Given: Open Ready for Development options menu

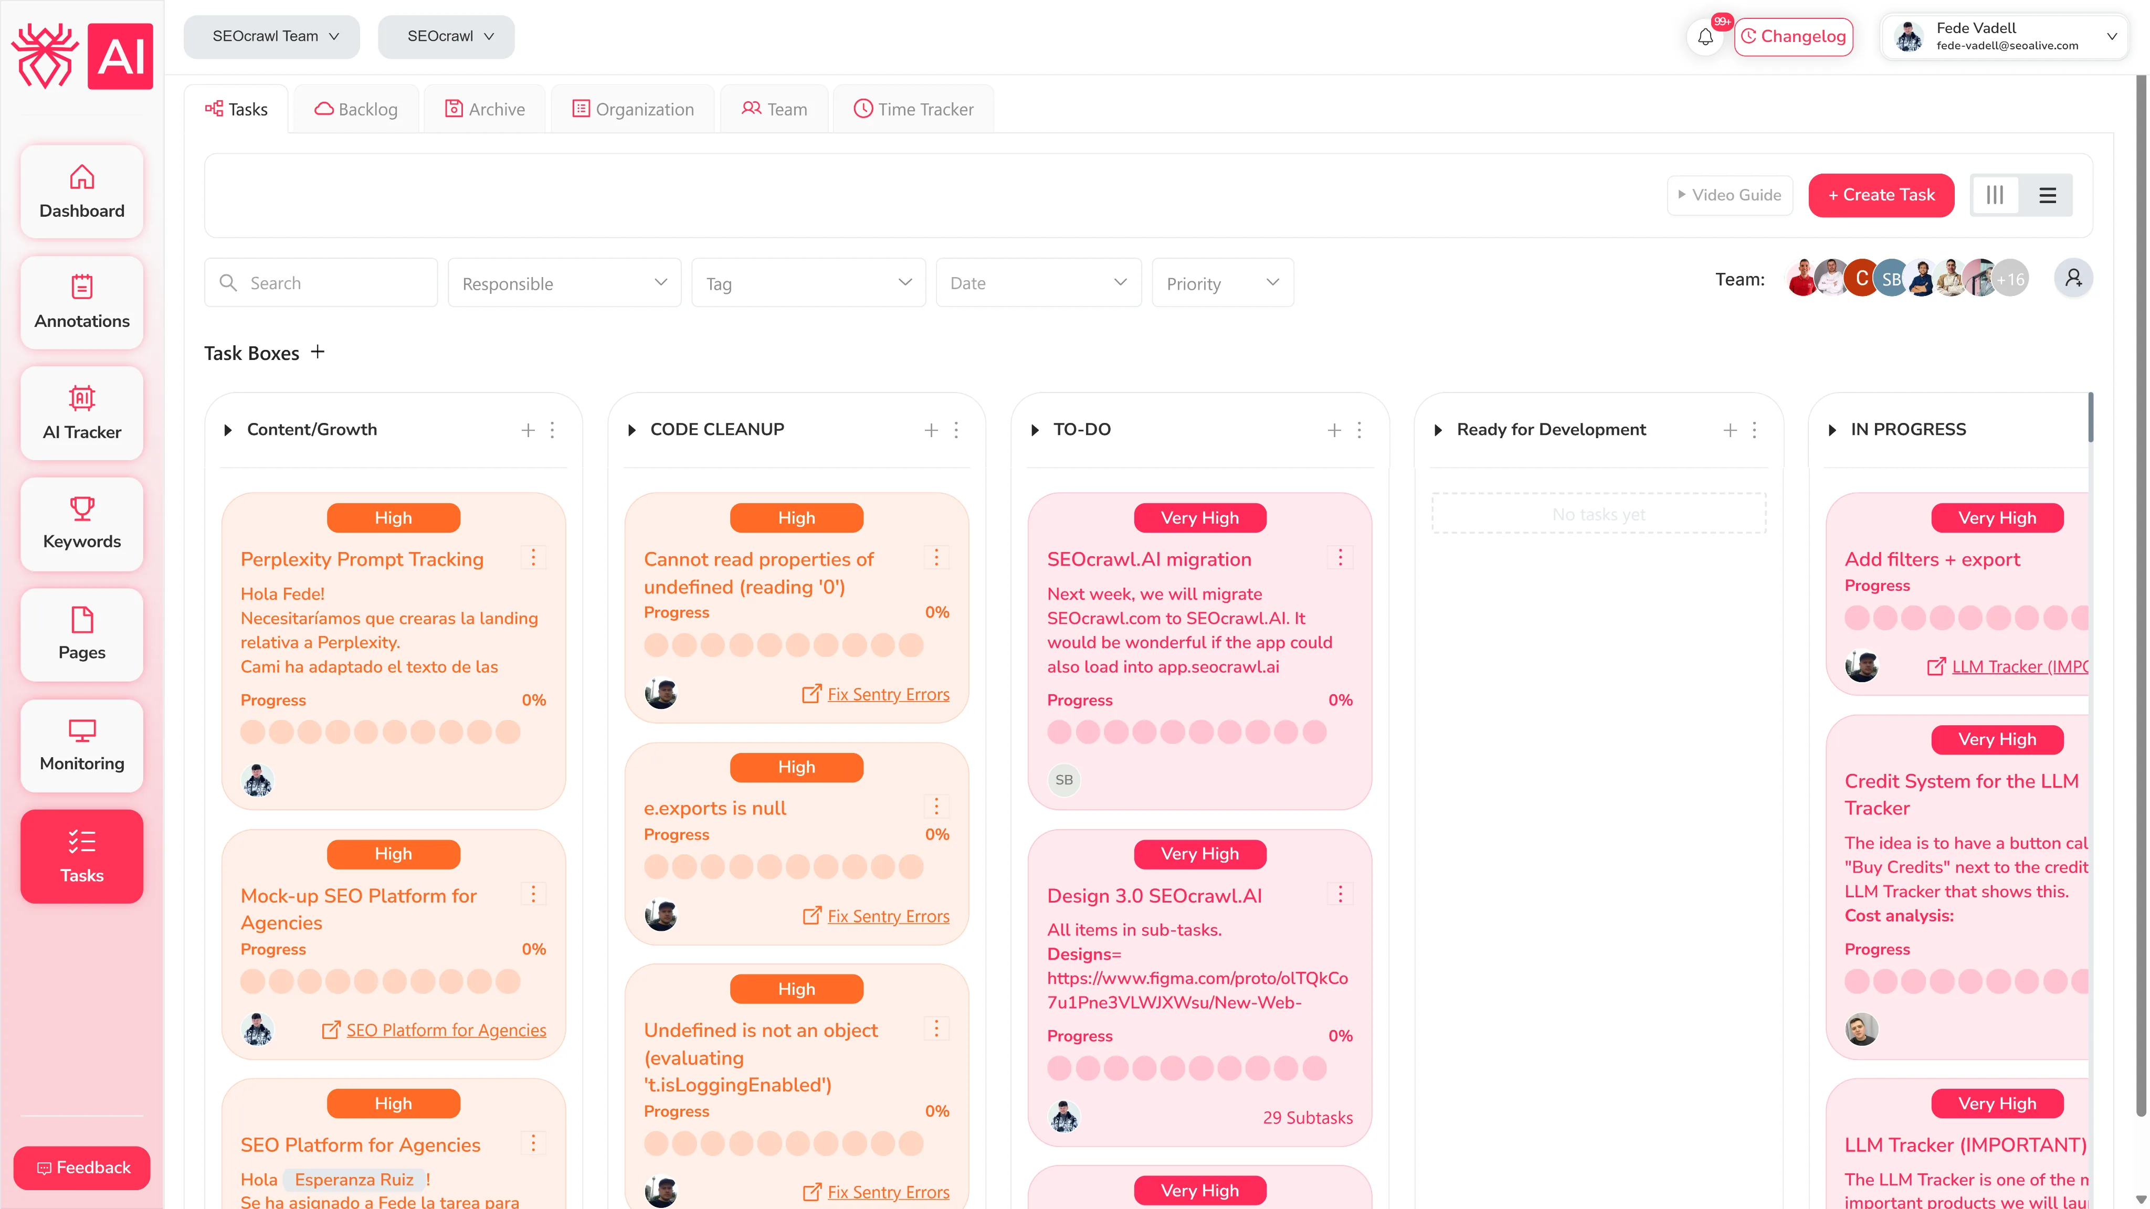Looking at the screenshot, I should click(1754, 430).
